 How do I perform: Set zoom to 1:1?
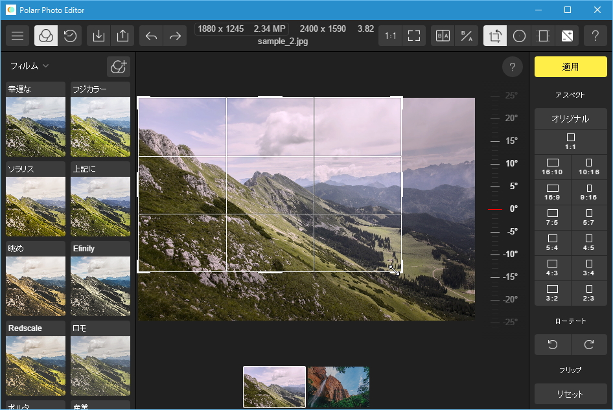[x=390, y=36]
